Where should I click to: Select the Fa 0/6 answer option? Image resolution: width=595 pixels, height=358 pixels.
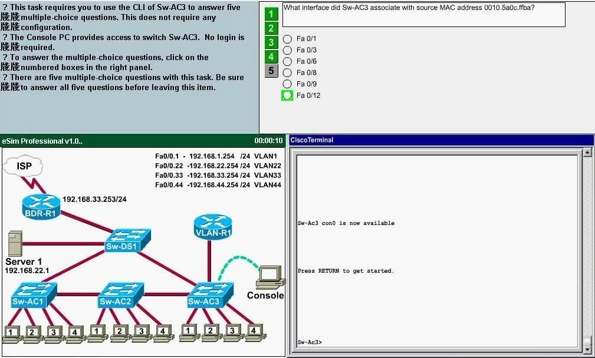[287, 61]
